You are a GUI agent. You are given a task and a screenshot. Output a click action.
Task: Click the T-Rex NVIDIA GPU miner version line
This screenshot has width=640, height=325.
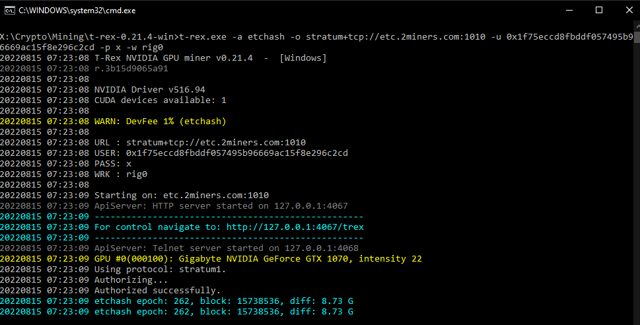click(210, 58)
